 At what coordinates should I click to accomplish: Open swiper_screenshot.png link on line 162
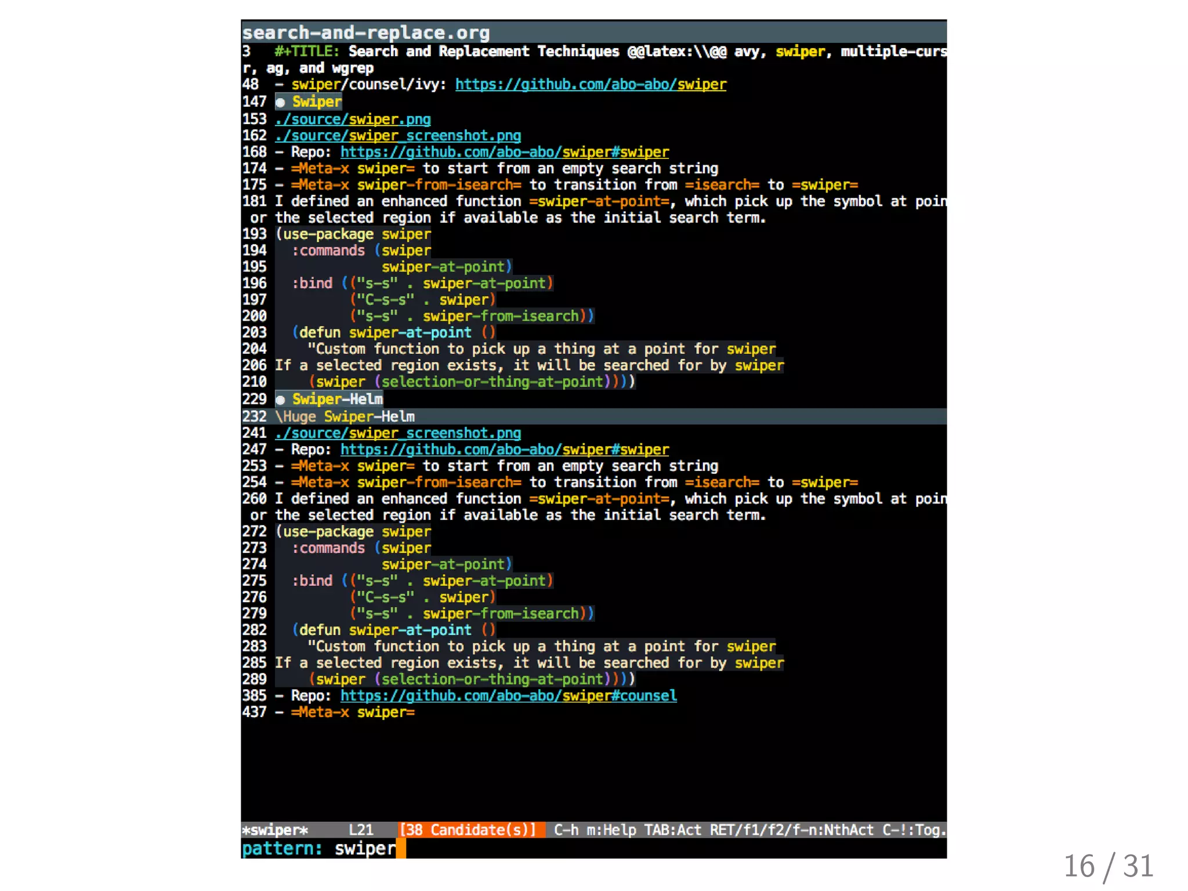pos(398,136)
